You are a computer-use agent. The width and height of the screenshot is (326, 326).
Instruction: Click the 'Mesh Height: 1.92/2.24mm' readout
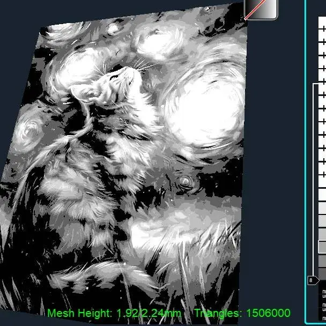[114, 313]
